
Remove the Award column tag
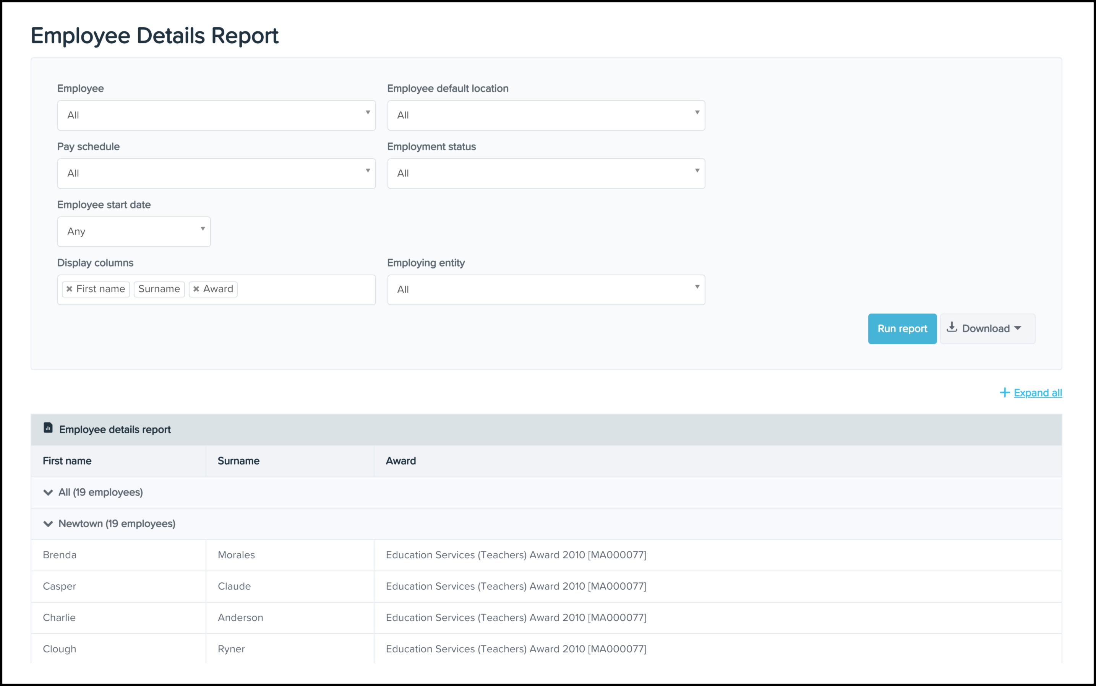(196, 289)
